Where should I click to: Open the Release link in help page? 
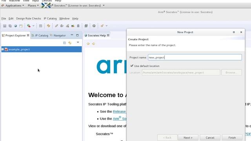point(119,111)
